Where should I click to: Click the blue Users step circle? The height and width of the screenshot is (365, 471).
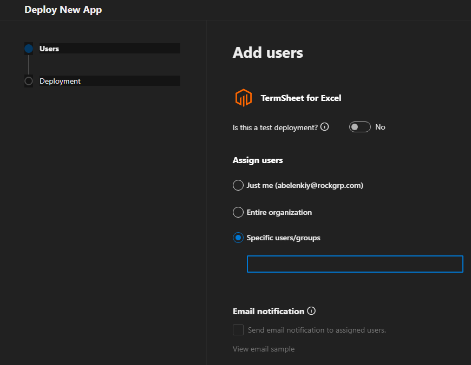[x=28, y=48]
